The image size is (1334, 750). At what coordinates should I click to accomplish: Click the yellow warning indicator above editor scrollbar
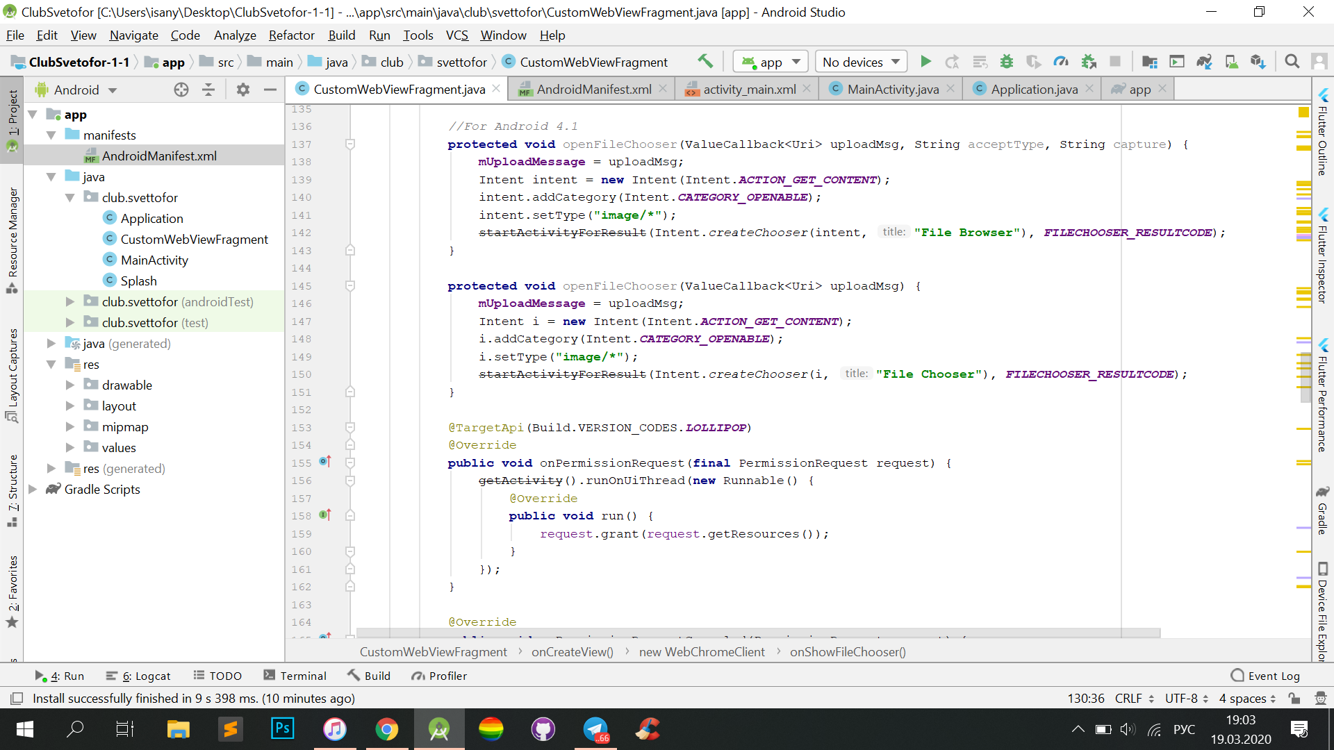1303,112
